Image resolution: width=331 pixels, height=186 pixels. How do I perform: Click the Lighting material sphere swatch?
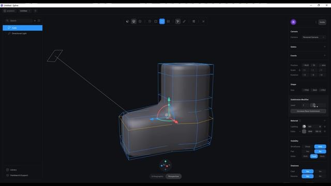pyautogui.click(x=304, y=127)
